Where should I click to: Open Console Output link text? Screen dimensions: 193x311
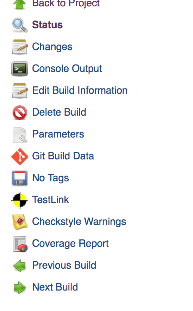coord(67,69)
